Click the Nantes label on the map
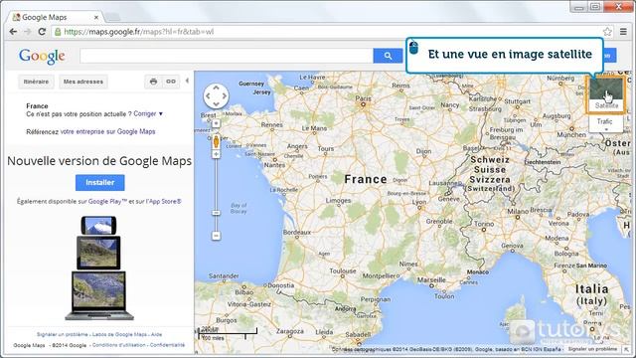 point(274,165)
